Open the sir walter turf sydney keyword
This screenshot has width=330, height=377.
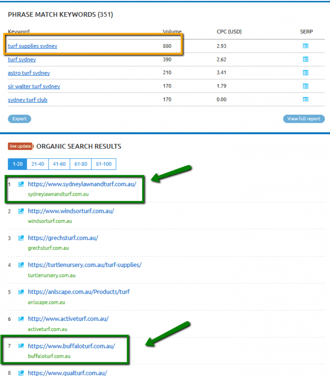[x=34, y=86]
